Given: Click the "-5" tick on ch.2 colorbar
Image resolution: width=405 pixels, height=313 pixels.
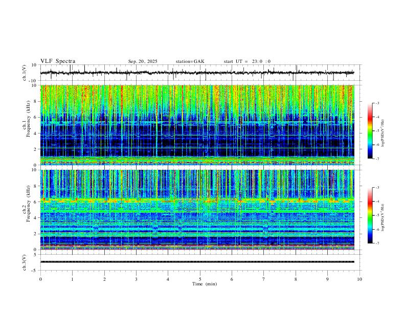Looking at the screenshot, I should pyautogui.click(x=377, y=215).
